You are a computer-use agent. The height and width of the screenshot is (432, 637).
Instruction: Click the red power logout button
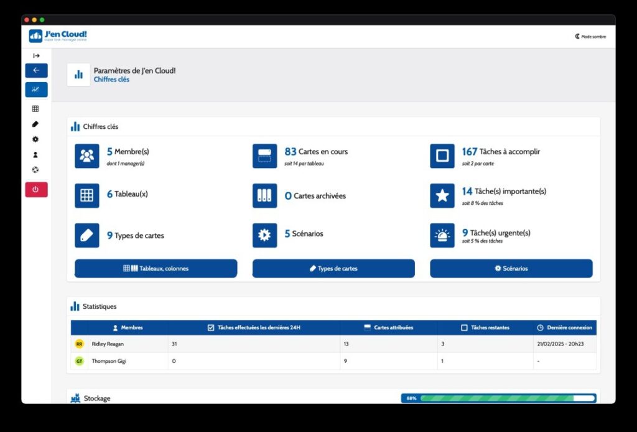[x=36, y=189]
